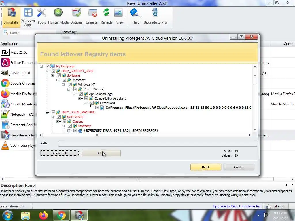Click in the Search box
This screenshot has width=295, height=221.
(x=30, y=32)
